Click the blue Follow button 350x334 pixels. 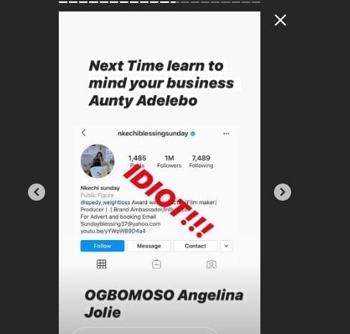tap(103, 246)
